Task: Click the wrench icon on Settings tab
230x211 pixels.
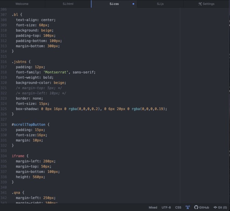Action: tap(200, 4)
